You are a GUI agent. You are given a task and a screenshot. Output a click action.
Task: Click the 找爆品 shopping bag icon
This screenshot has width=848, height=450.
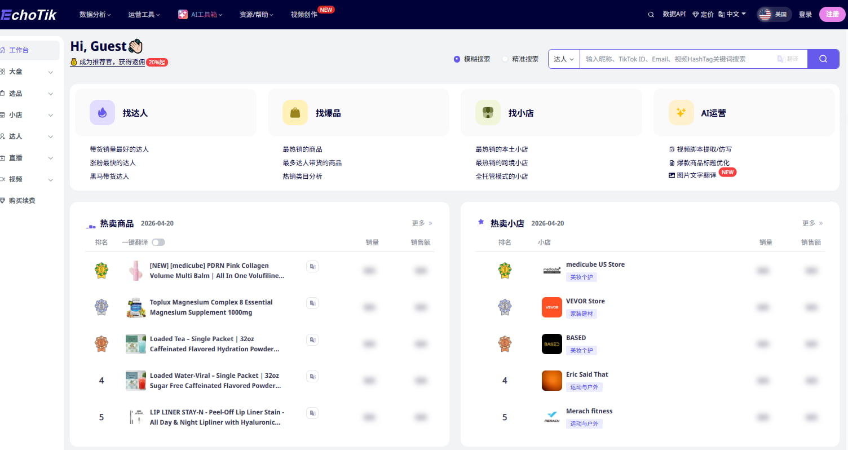pos(295,113)
